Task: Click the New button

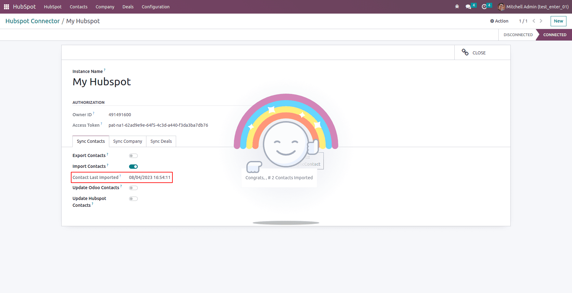Action: [x=558, y=21]
